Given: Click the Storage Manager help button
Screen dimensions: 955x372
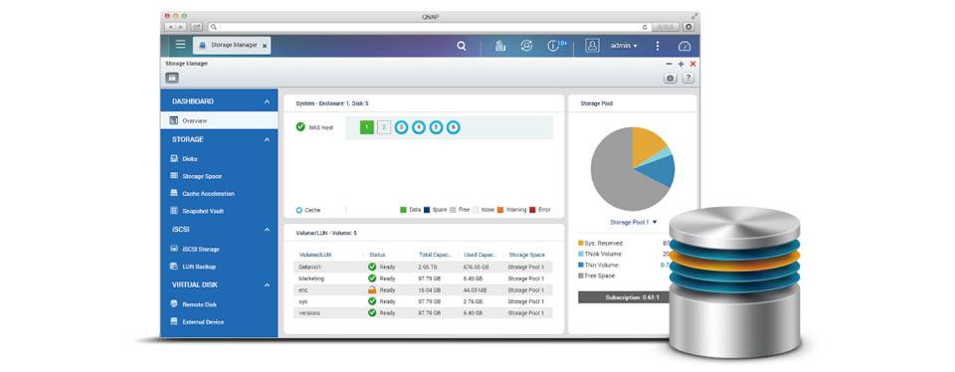Looking at the screenshot, I should pos(687,78).
